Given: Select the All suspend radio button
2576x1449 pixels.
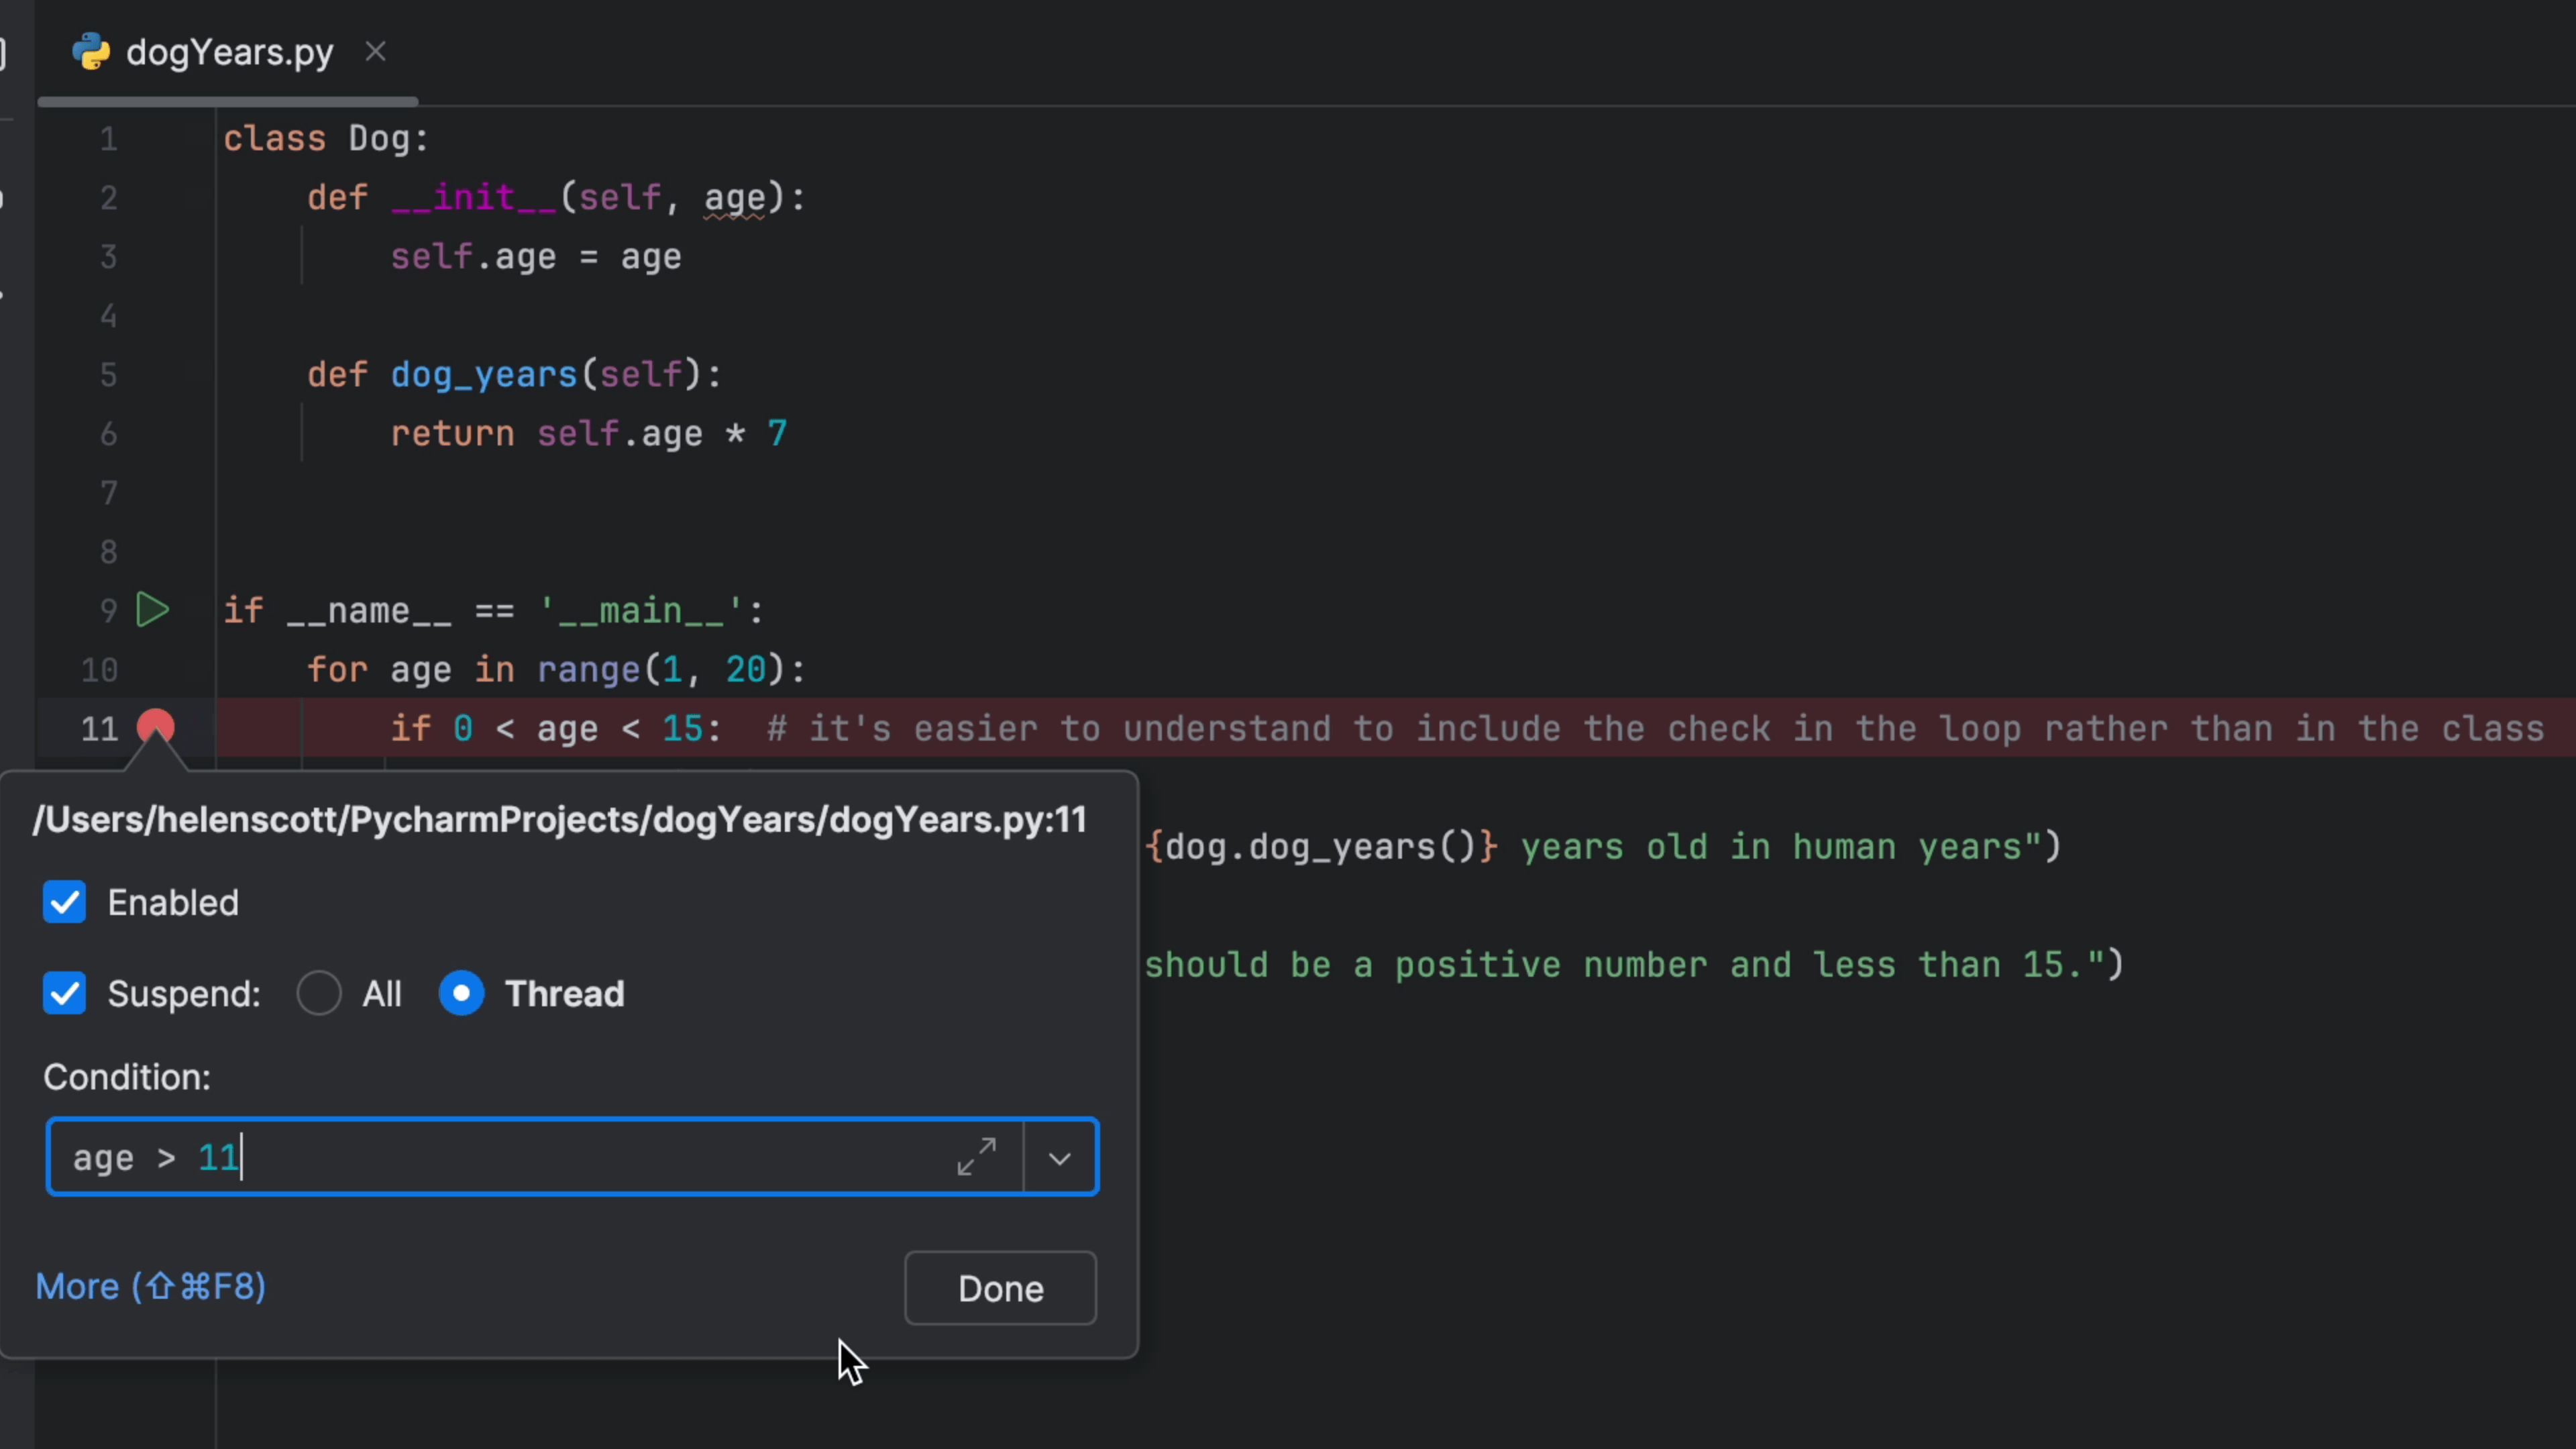Looking at the screenshot, I should click(x=319, y=993).
